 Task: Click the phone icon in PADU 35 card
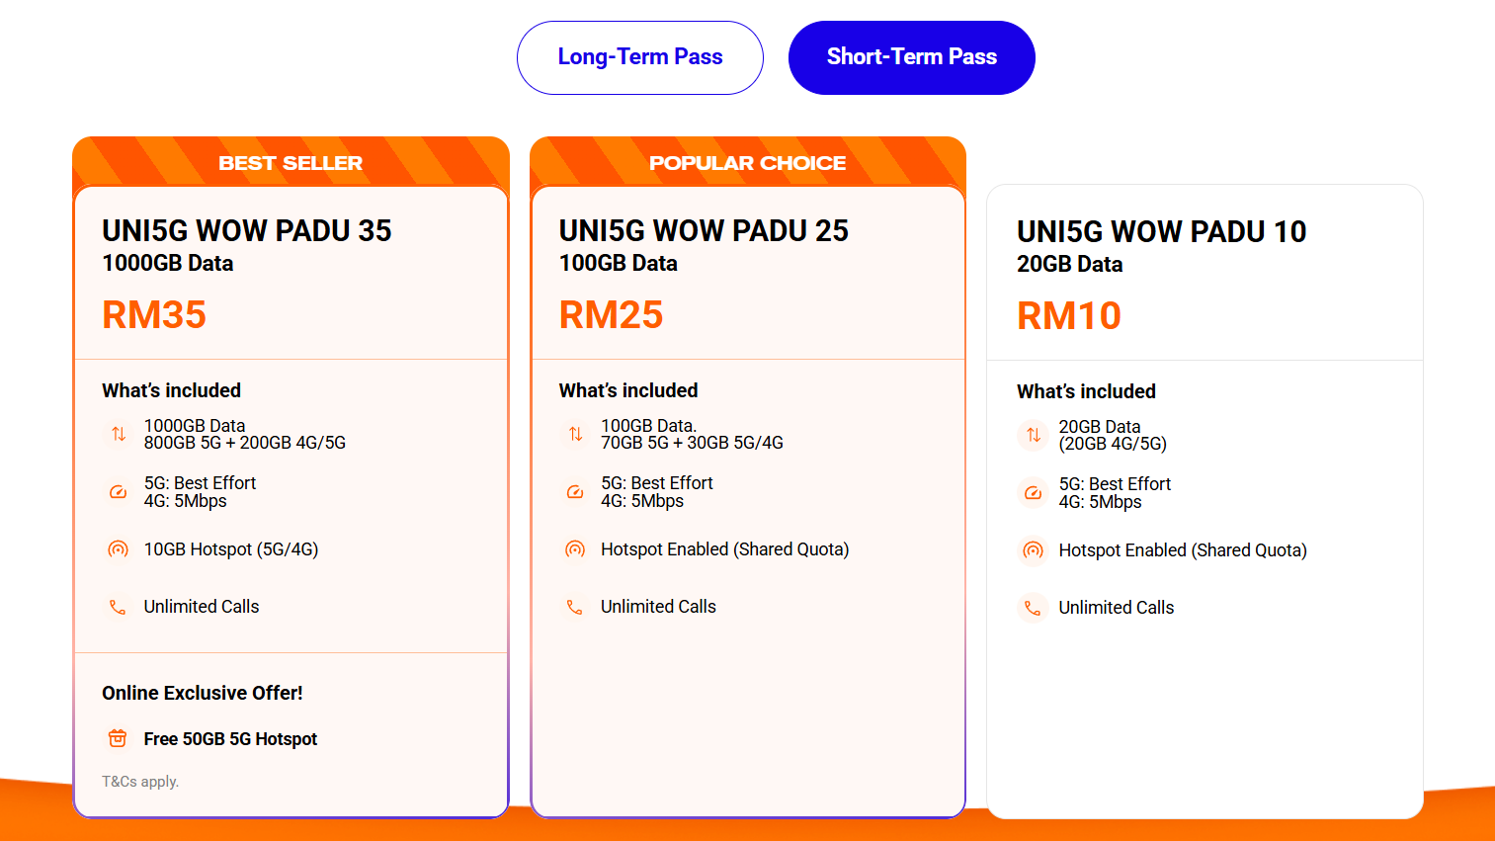pyautogui.click(x=119, y=607)
